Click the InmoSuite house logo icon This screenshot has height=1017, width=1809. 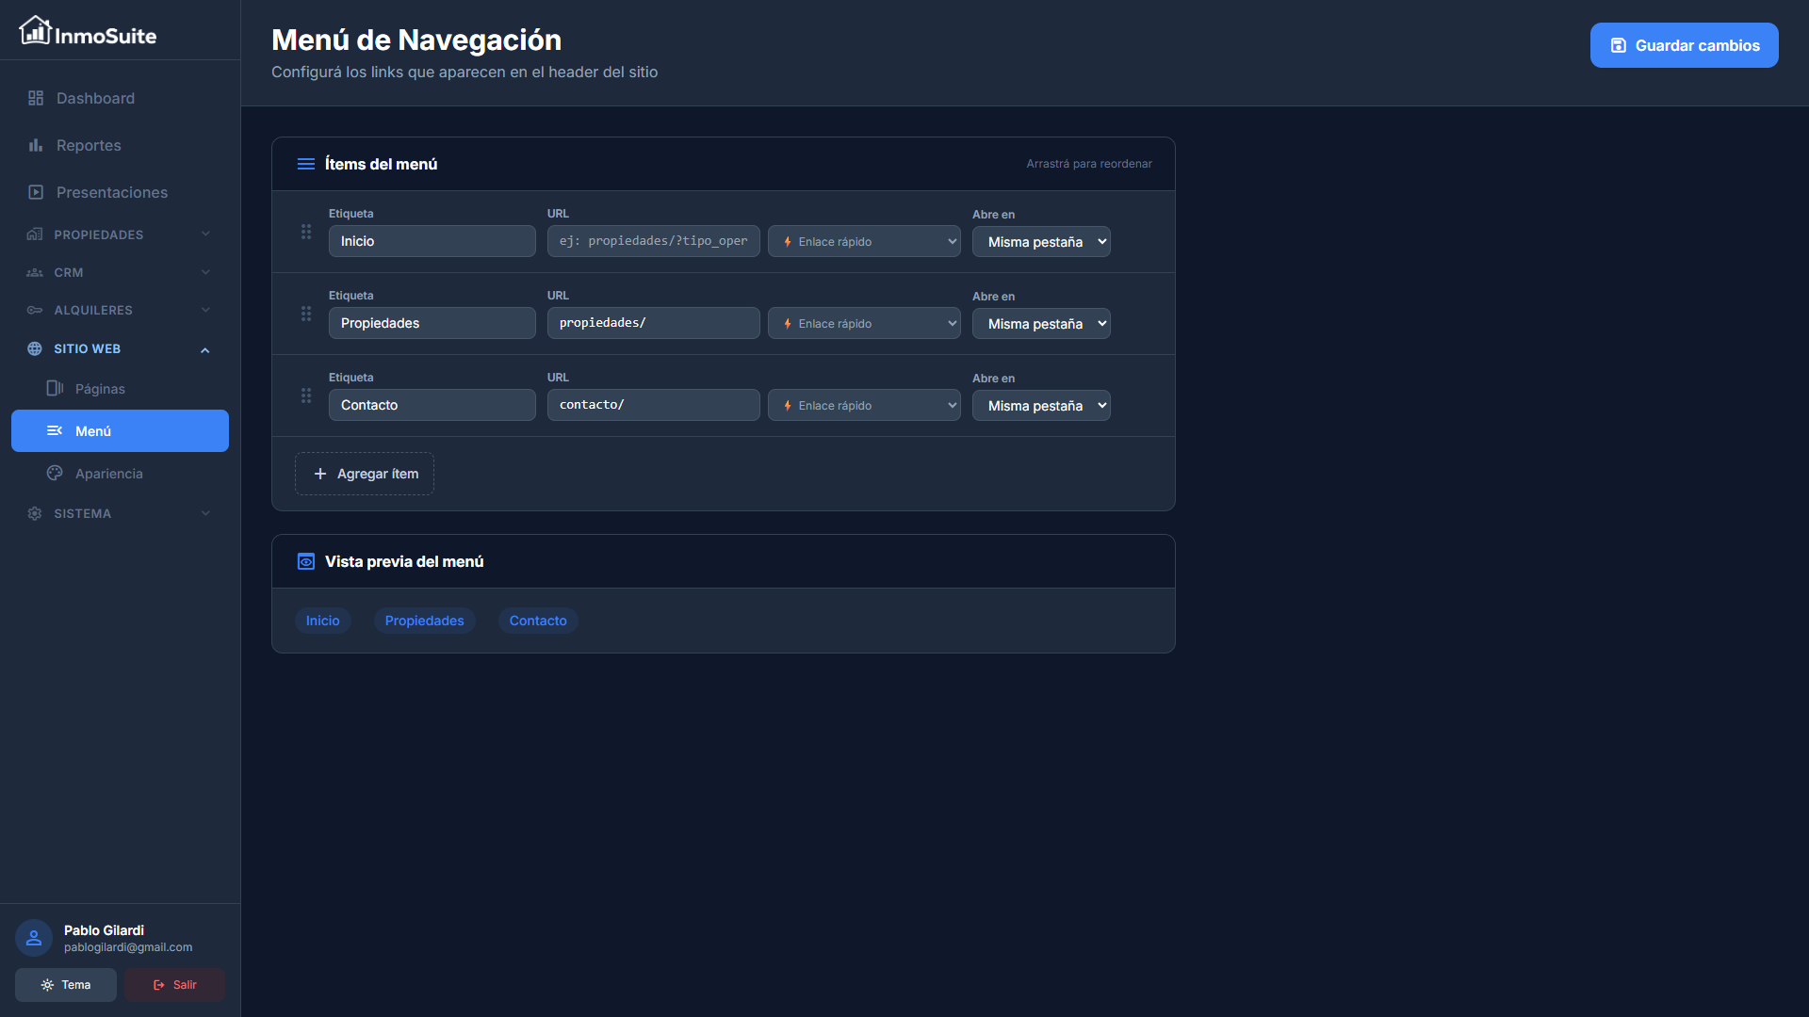click(x=35, y=31)
